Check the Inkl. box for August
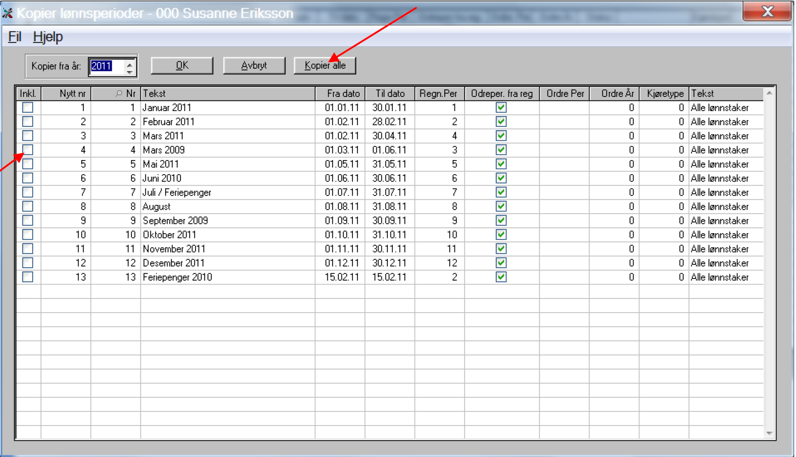 (x=28, y=206)
